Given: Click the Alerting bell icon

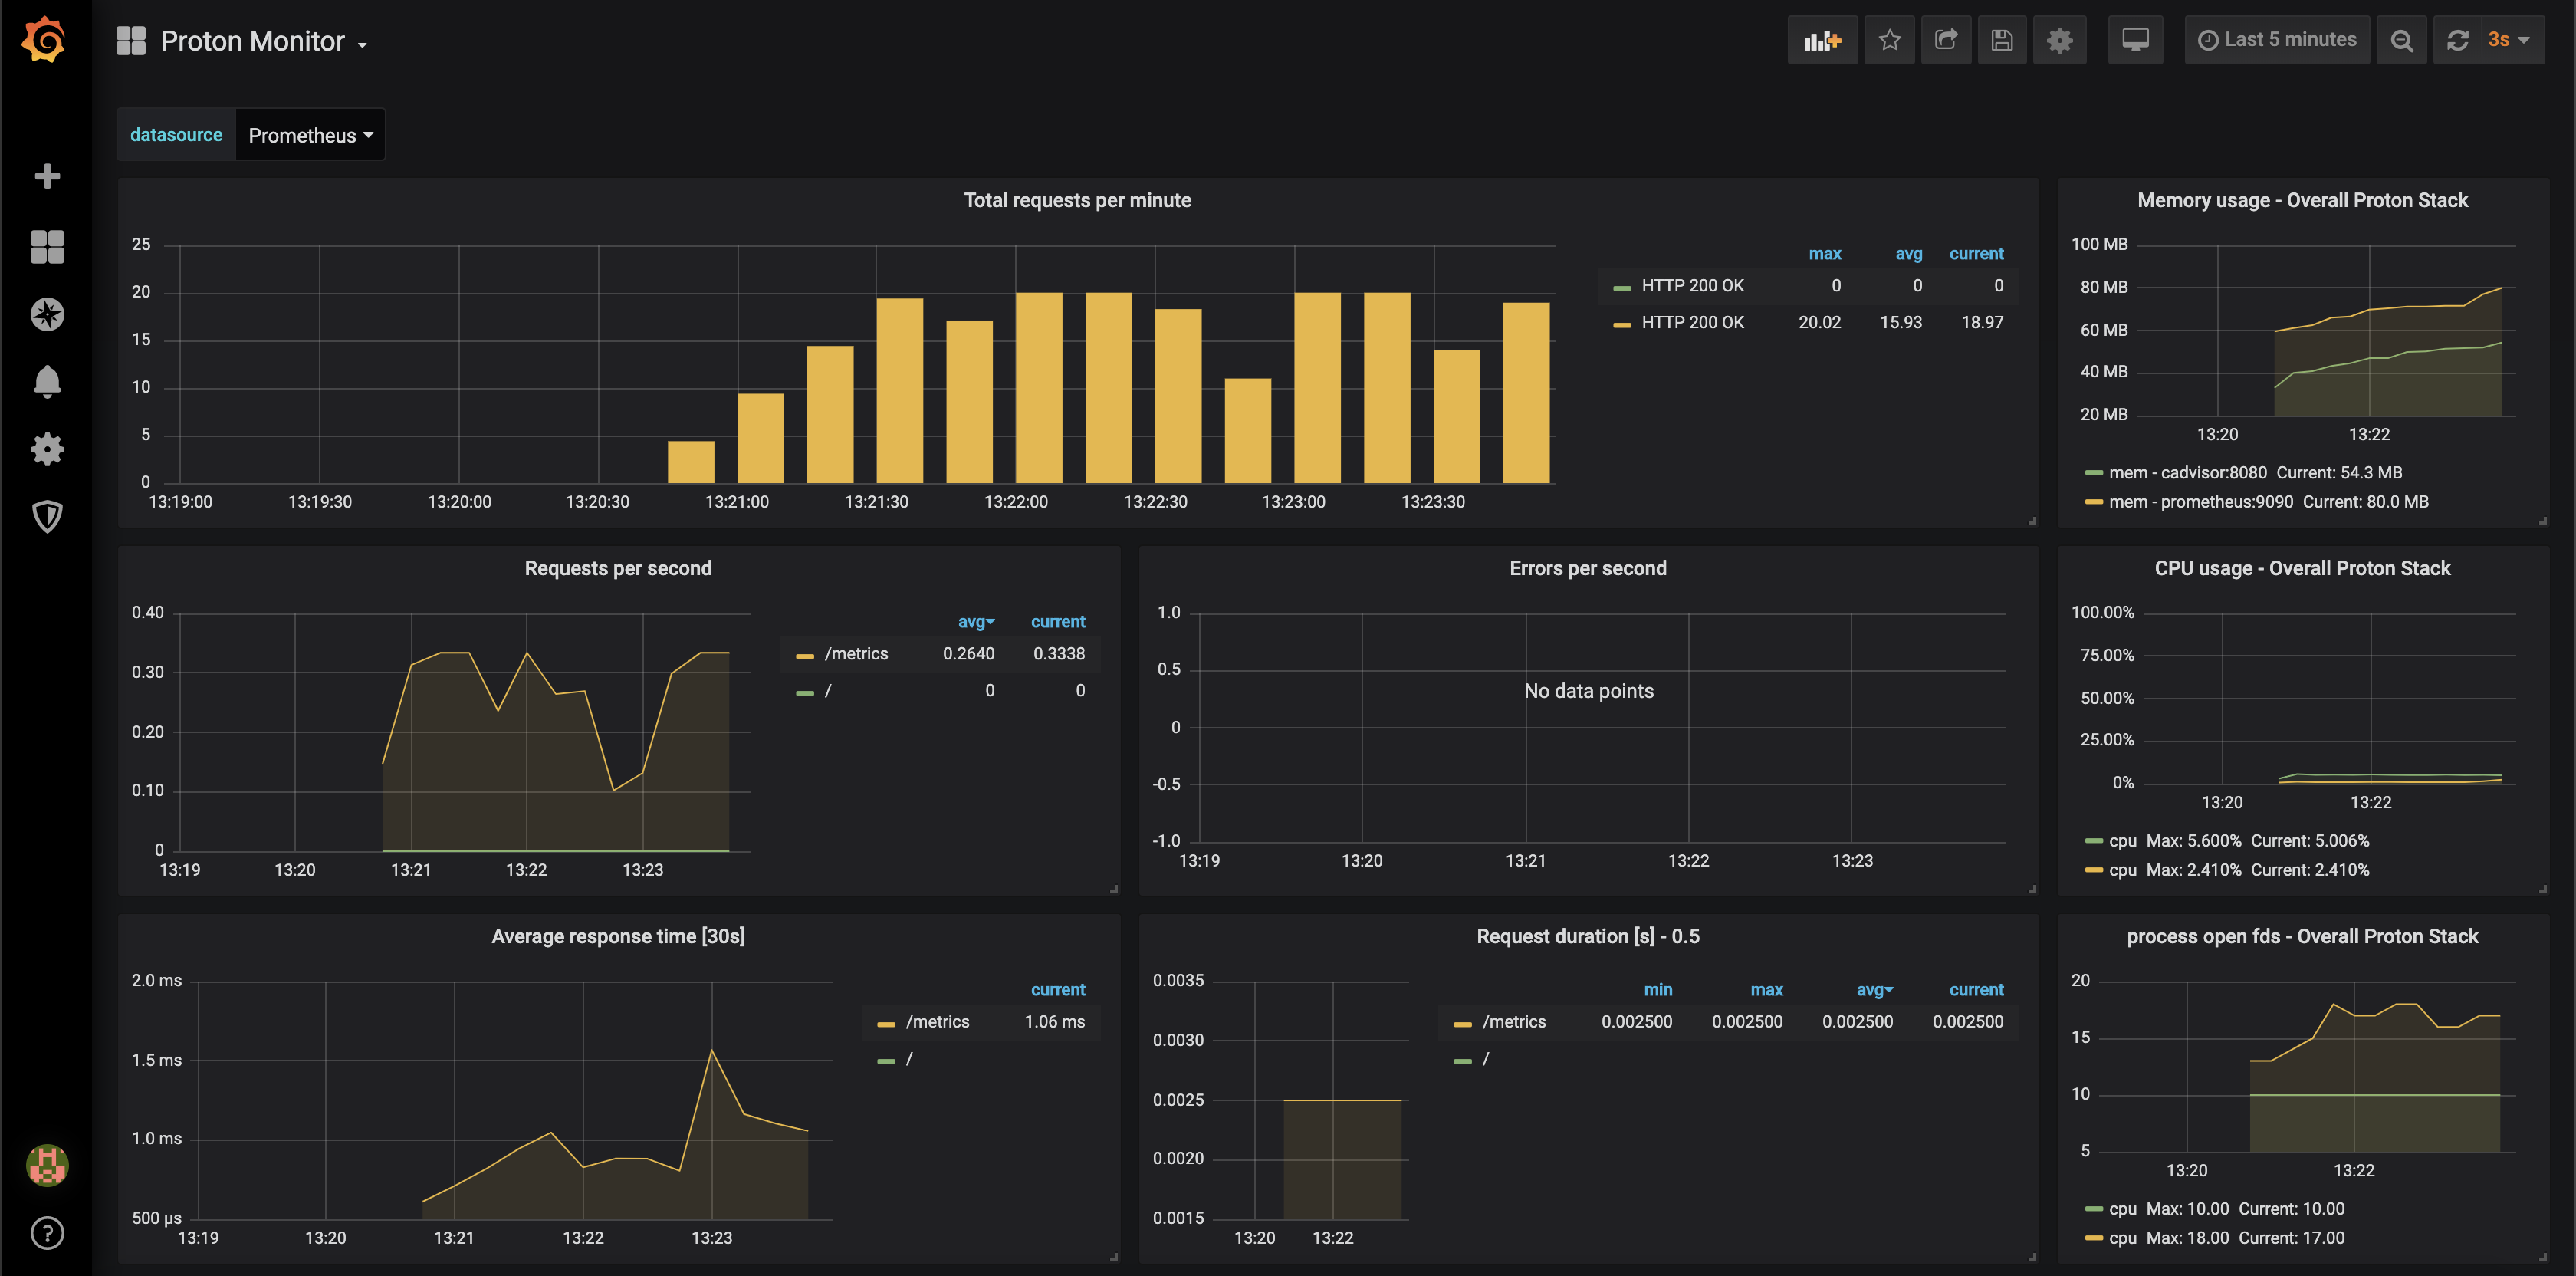Looking at the screenshot, I should (x=44, y=381).
